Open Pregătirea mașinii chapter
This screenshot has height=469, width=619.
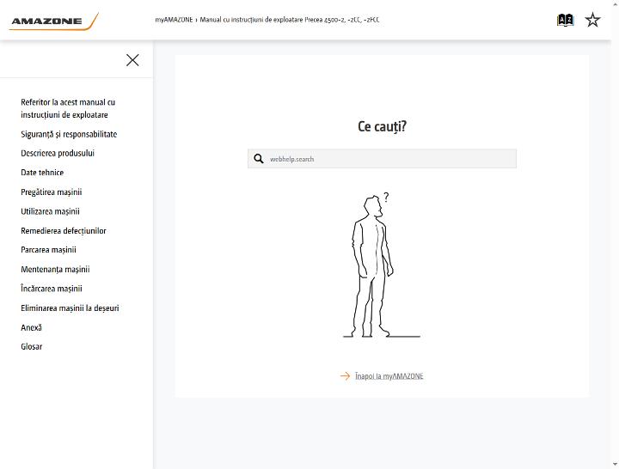coord(52,192)
